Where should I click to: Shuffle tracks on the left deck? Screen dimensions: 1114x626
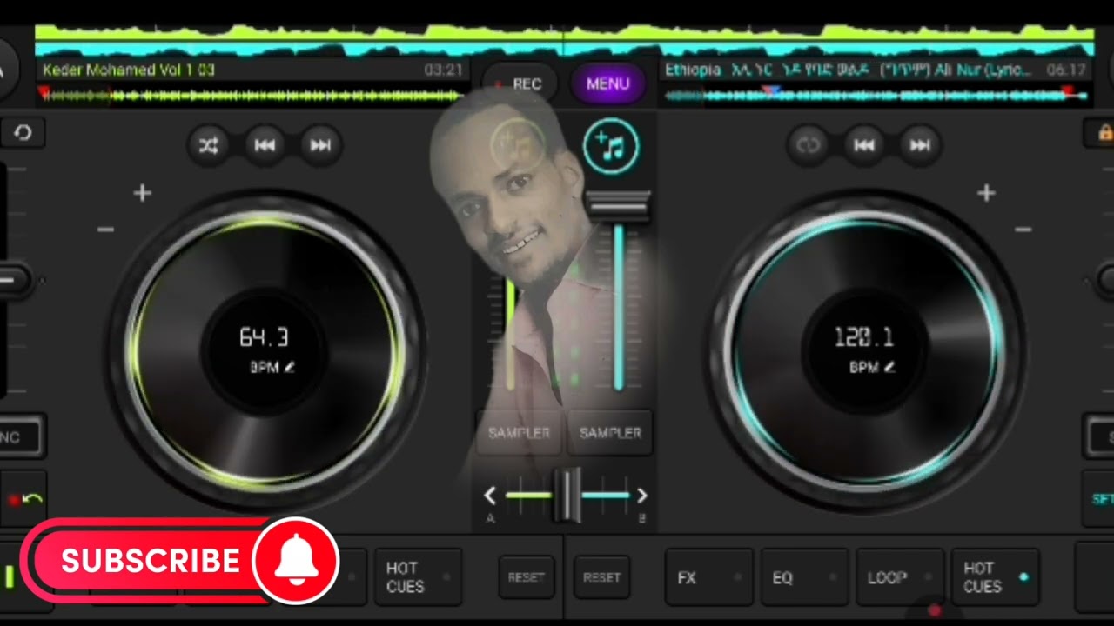209,145
